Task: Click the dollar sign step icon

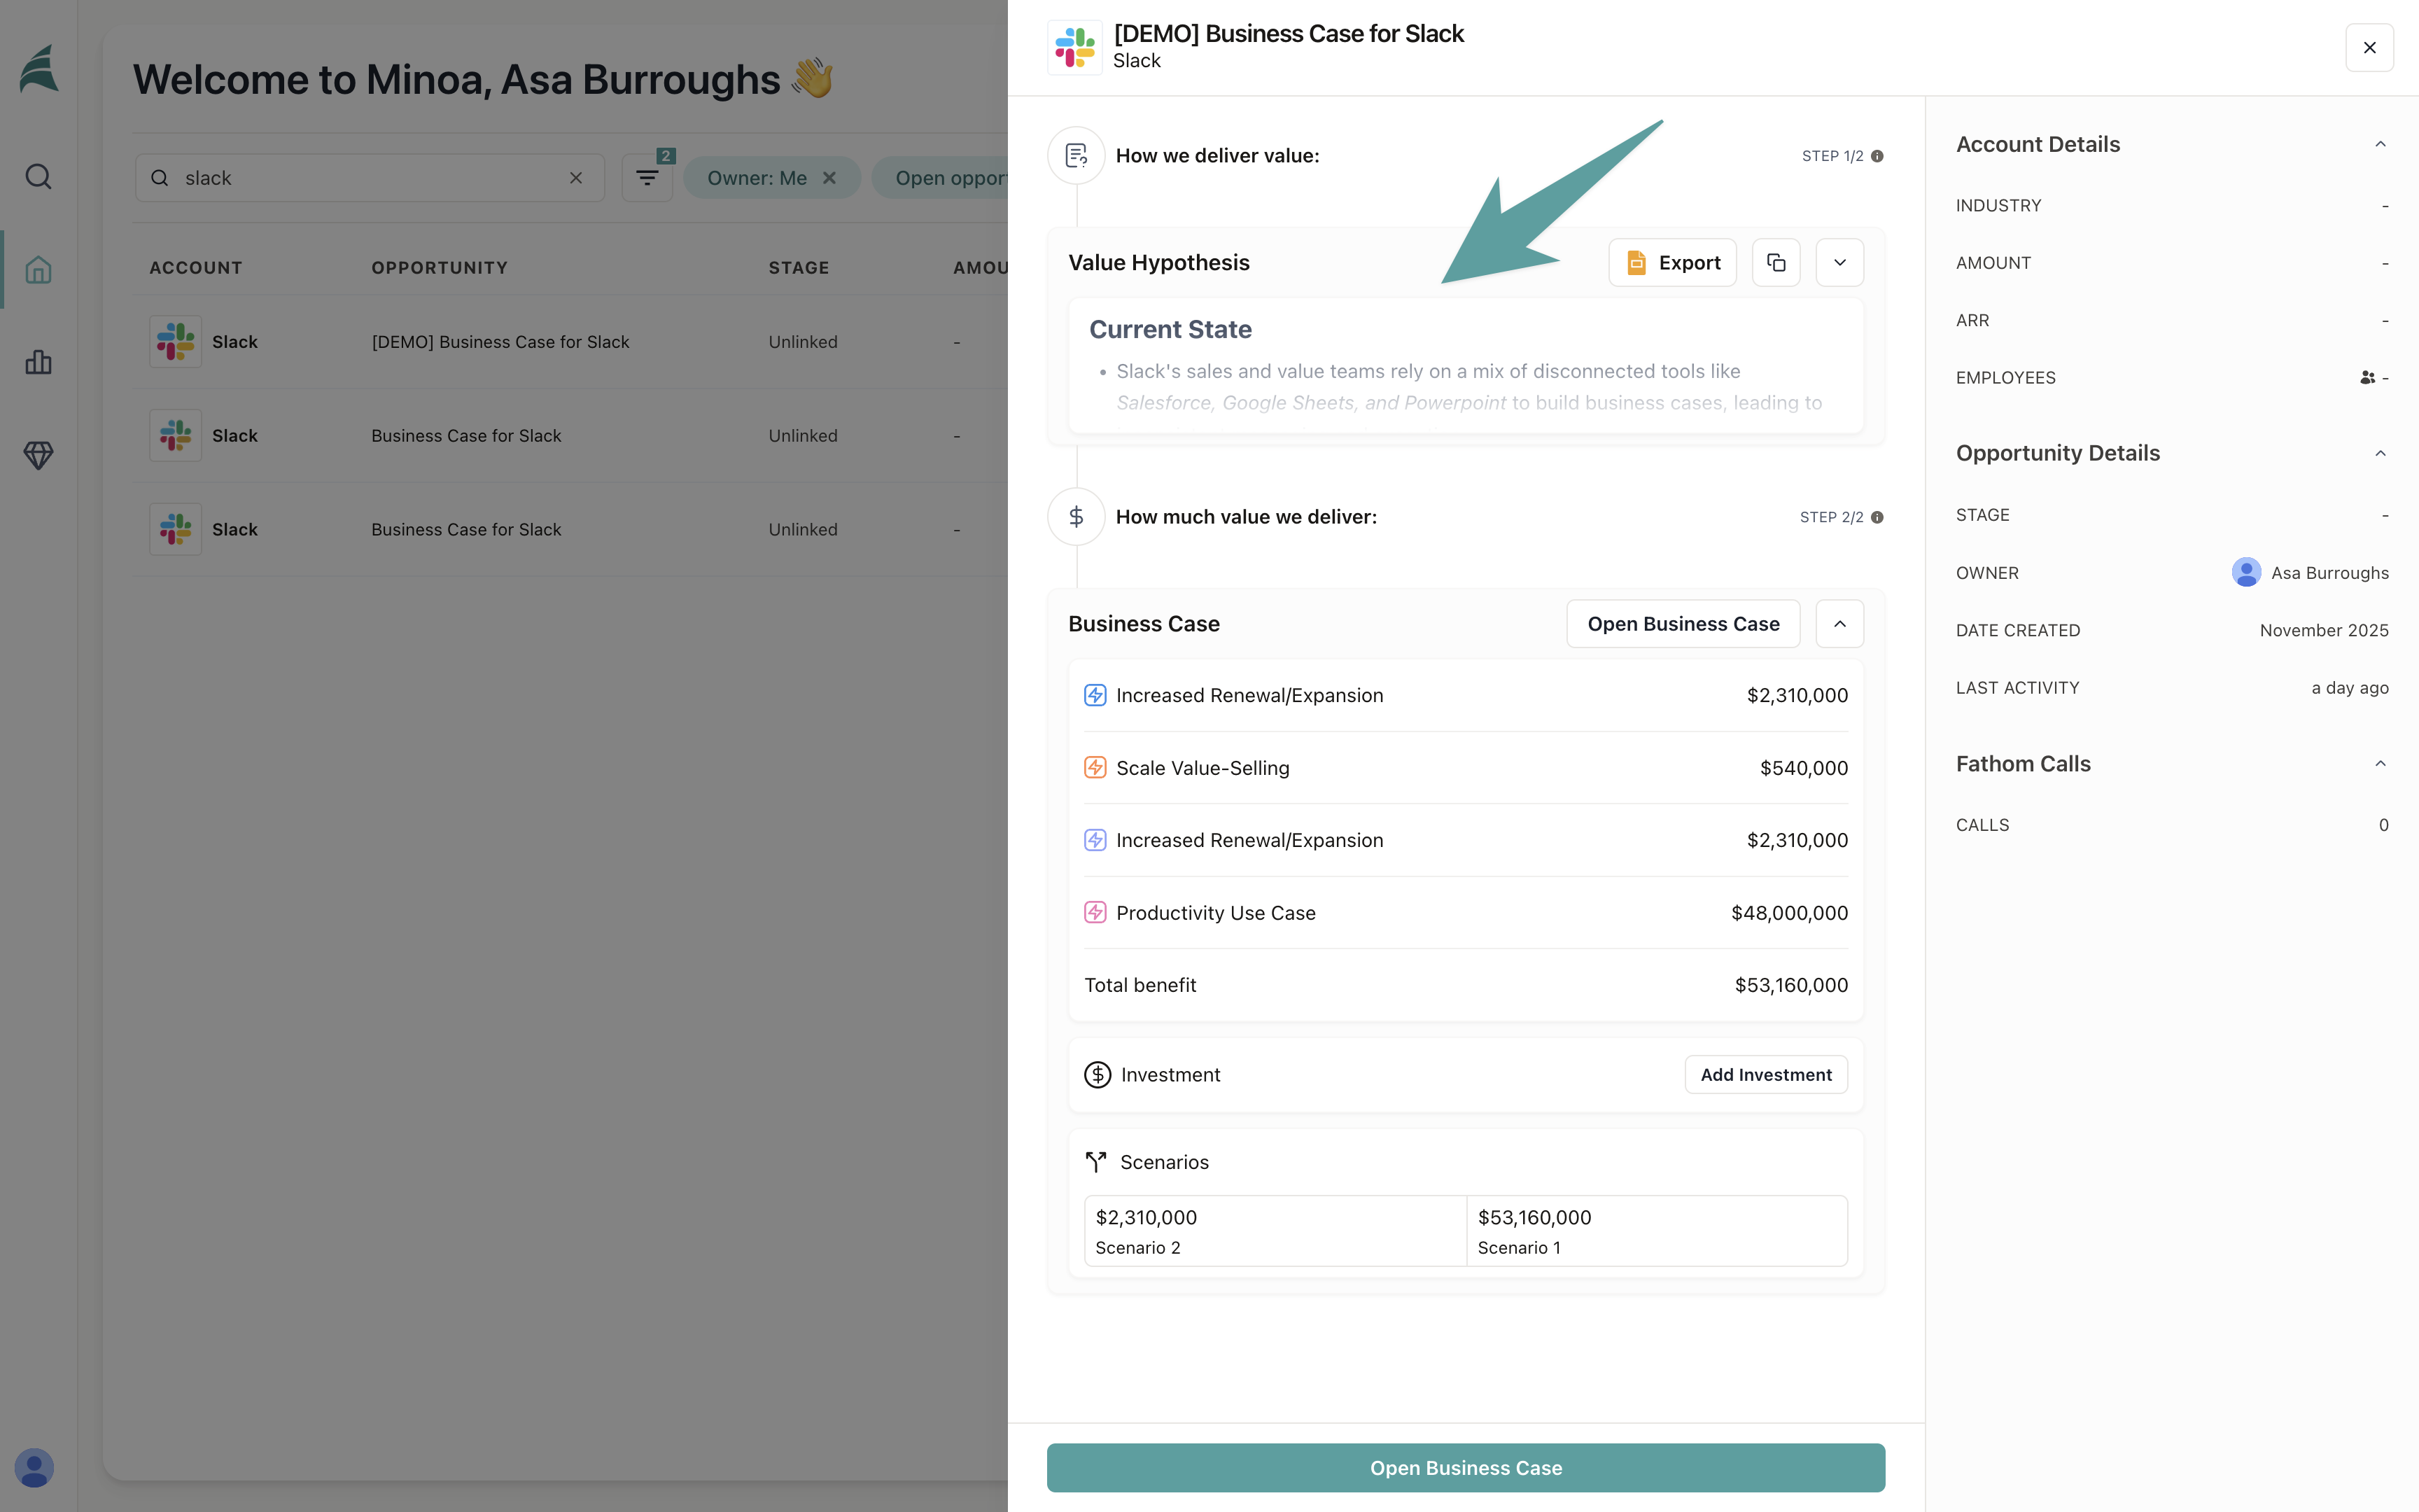Action: pos(1076,516)
